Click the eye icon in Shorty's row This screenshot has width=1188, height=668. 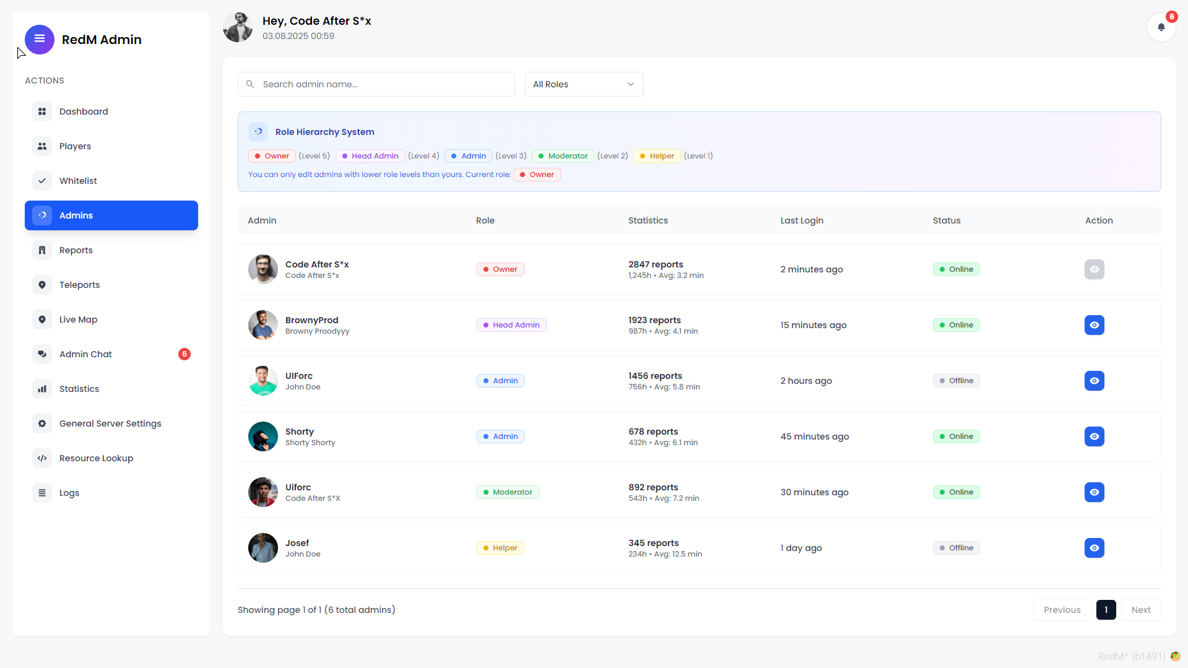pyautogui.click(x=1094, y=436)
